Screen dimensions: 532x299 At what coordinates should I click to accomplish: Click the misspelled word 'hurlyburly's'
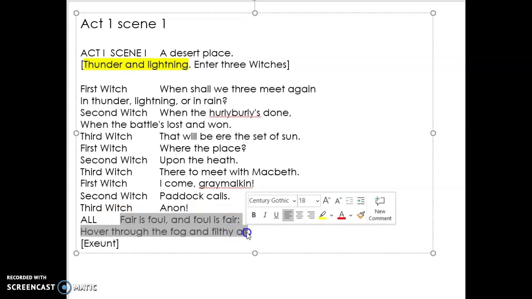[234, 113]
